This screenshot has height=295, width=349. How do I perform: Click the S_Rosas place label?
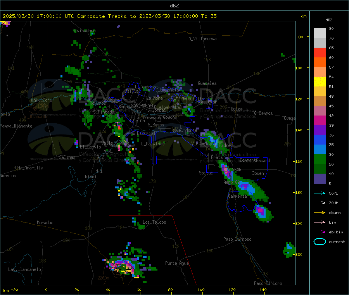click(x=156, y=125)
